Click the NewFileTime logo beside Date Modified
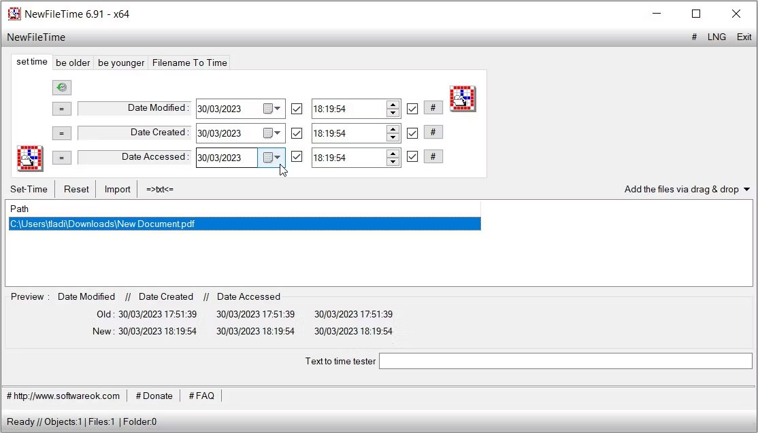 [x=463, y=99]
